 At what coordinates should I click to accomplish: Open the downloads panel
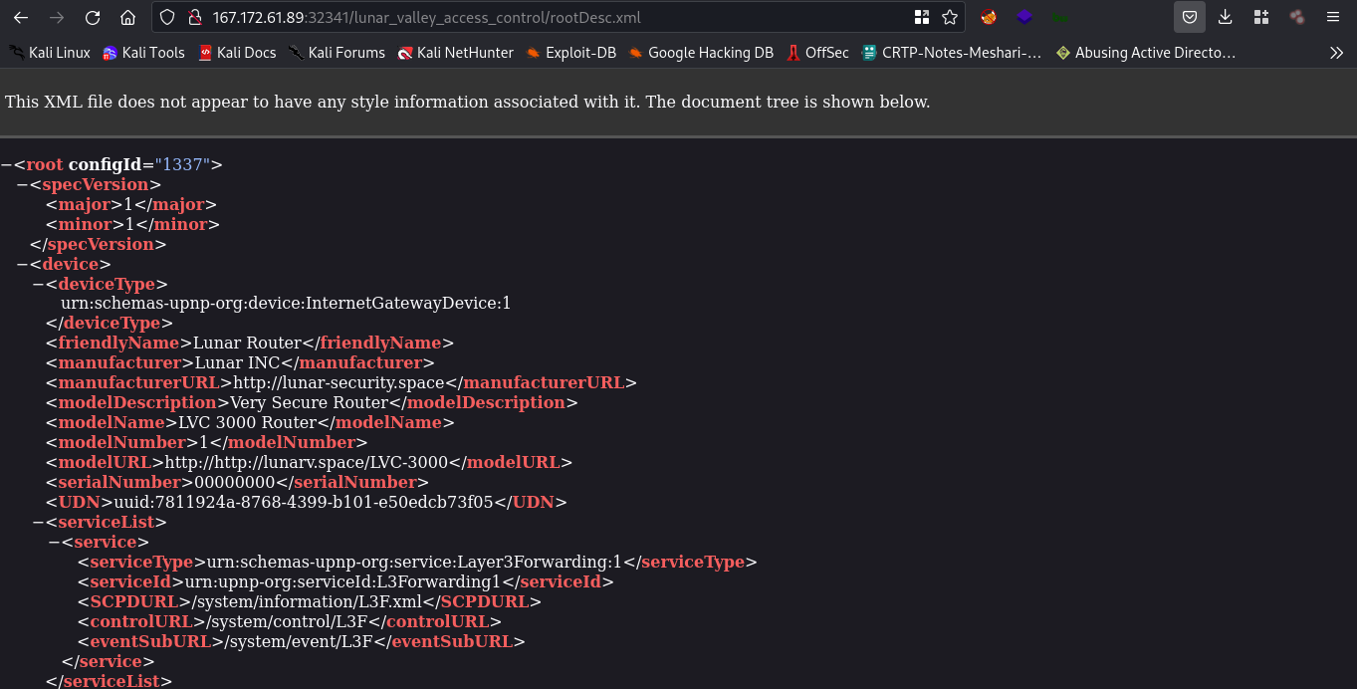click(1226, 17)
